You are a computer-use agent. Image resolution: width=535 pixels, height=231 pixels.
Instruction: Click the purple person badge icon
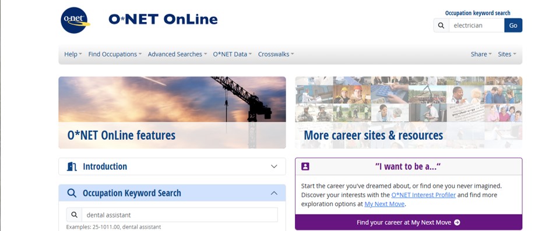point(305,166)
